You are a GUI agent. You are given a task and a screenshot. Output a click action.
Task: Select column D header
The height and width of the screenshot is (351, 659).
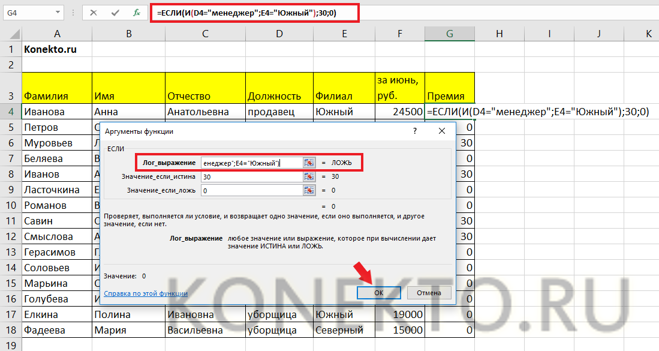point(279,34)
